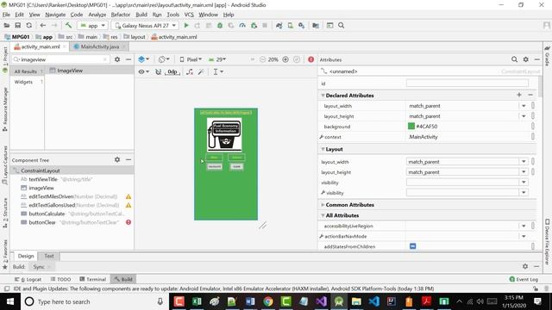Image resolution: width=552 pixels, height=310 pixels.
Task: Collapse the Declared Attributes section
Action: [323, 96]
